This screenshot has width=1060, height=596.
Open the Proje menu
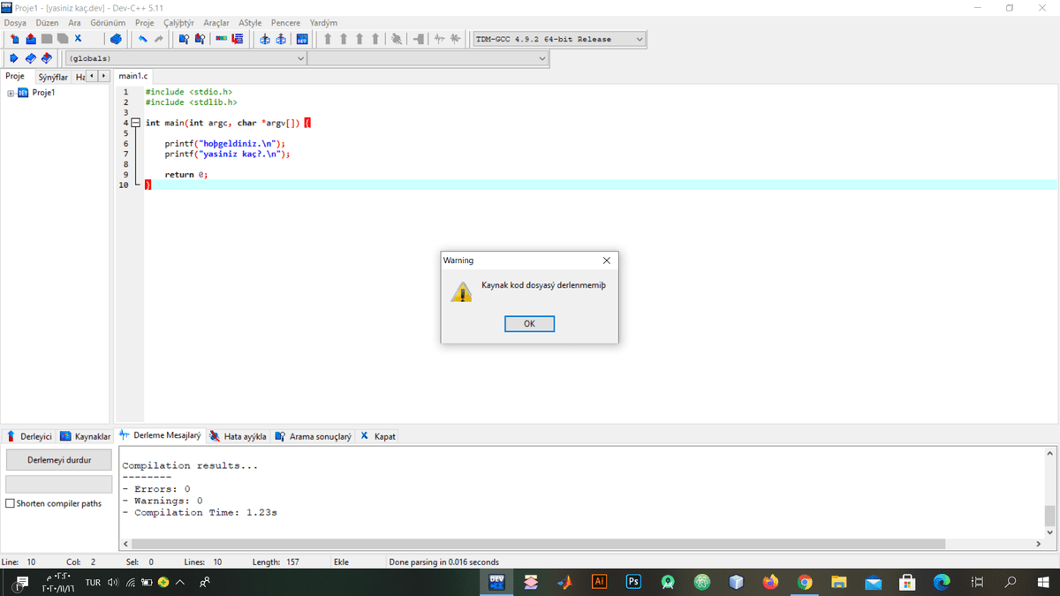145,23
